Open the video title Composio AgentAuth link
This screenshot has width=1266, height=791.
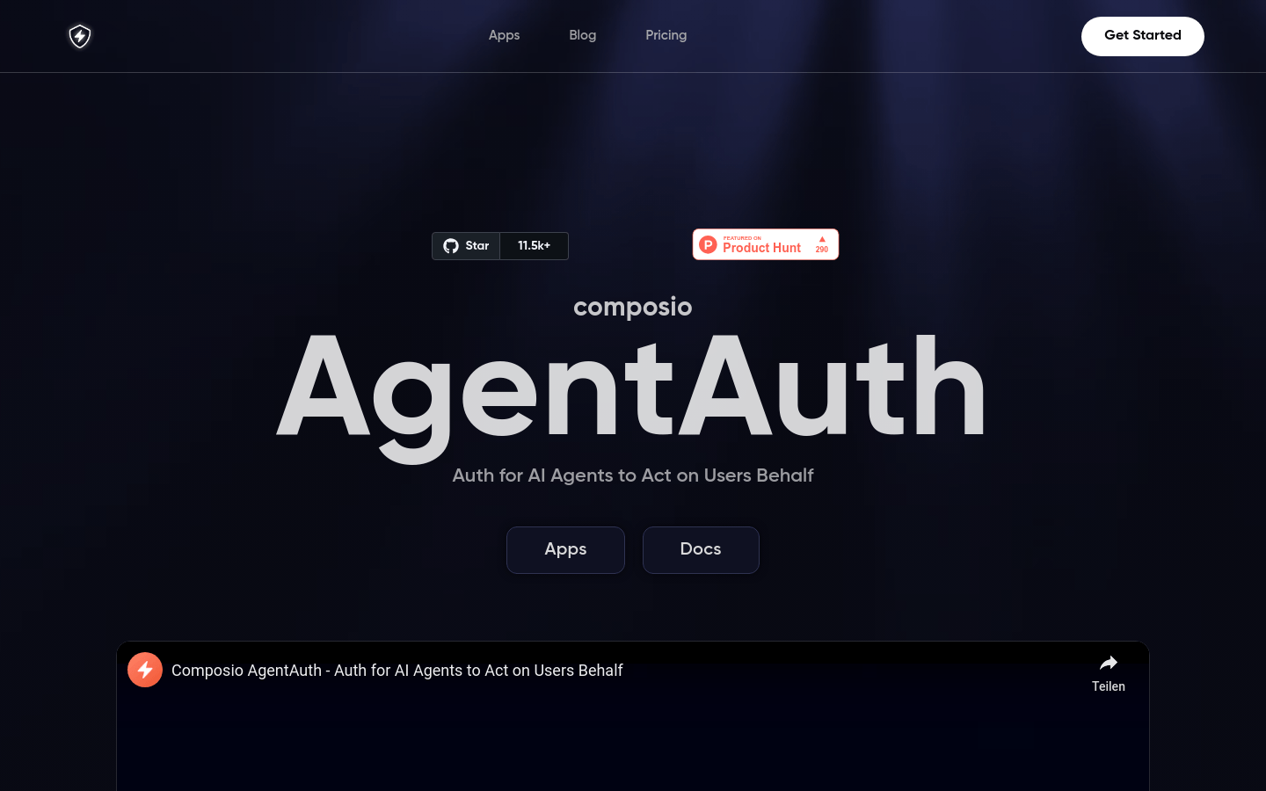[x=397, y=671]
